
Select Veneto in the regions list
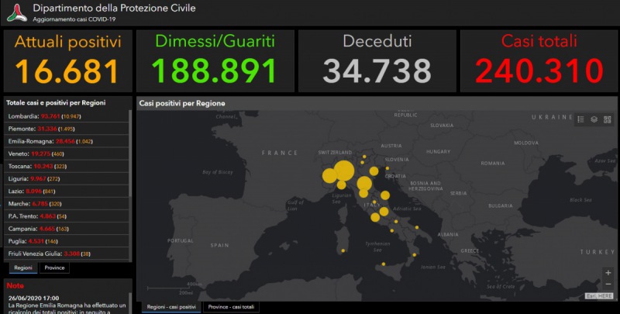66,154
